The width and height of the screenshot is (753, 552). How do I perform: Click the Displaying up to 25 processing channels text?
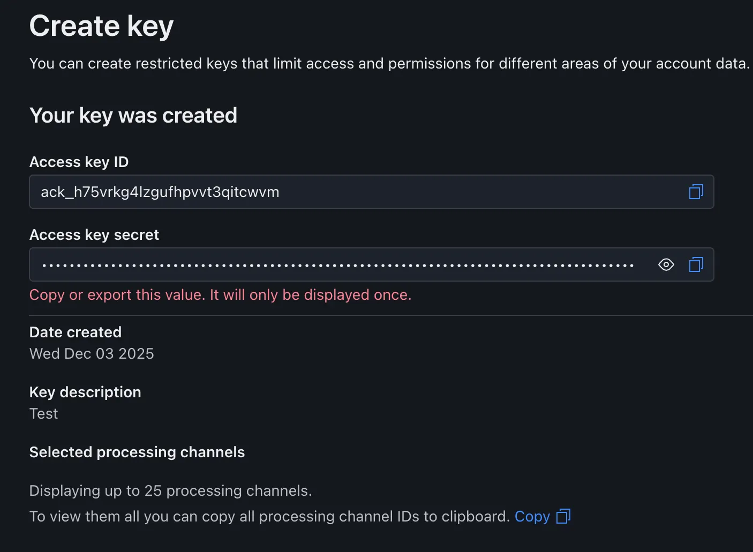point(170,490)
